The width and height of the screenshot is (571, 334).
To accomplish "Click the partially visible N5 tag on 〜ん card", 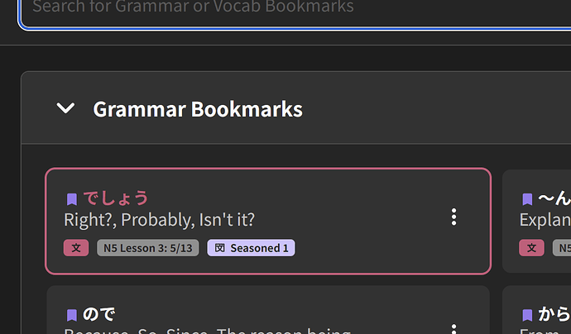I will pos(563,248).
